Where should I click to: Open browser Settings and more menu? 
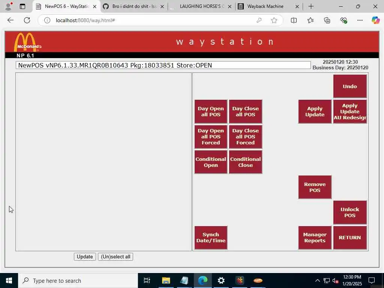[360, 20]
